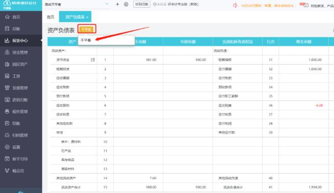The height and width of the screenshot is (193, 334).
Task: Open the 测试不平衡 account set dropdown
Action: click(77, 4)
